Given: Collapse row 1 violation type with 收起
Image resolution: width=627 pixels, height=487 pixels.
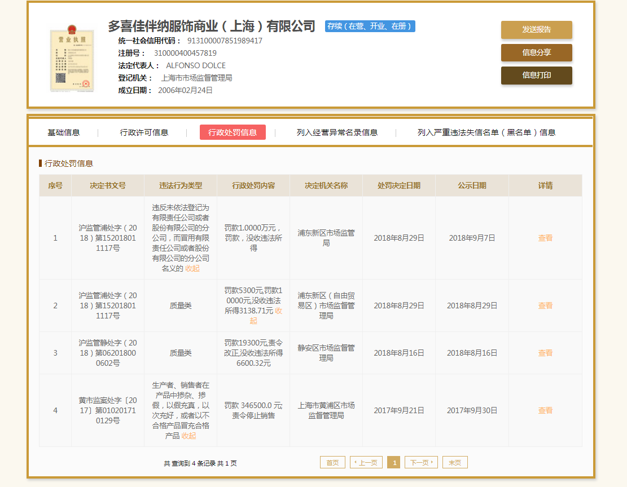Looking at the screenshot, I should click(192, 268).
